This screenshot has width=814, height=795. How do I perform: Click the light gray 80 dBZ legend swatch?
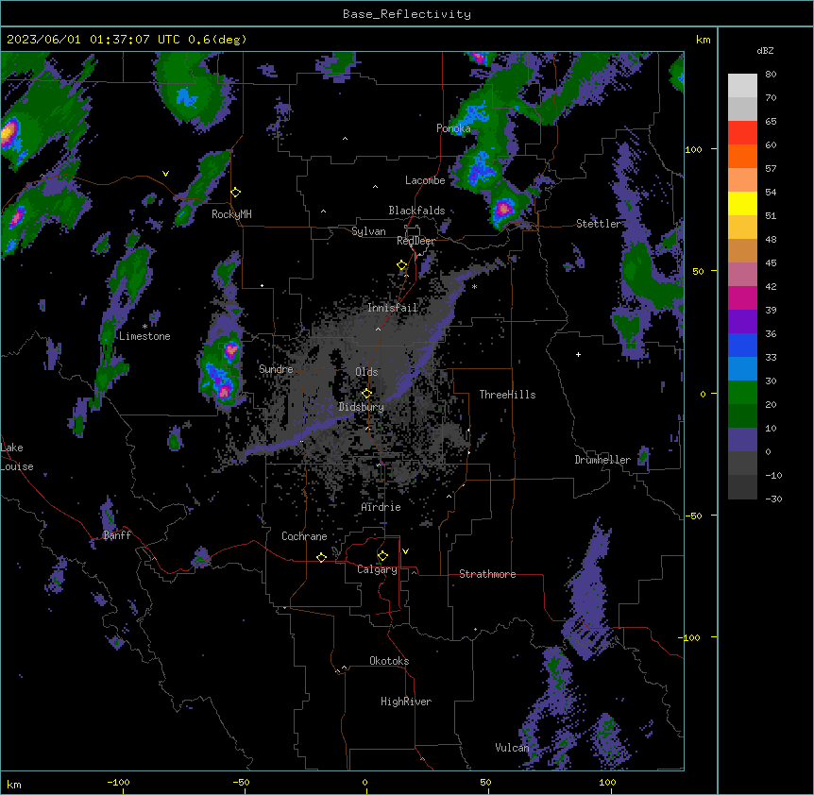point(742,85)
